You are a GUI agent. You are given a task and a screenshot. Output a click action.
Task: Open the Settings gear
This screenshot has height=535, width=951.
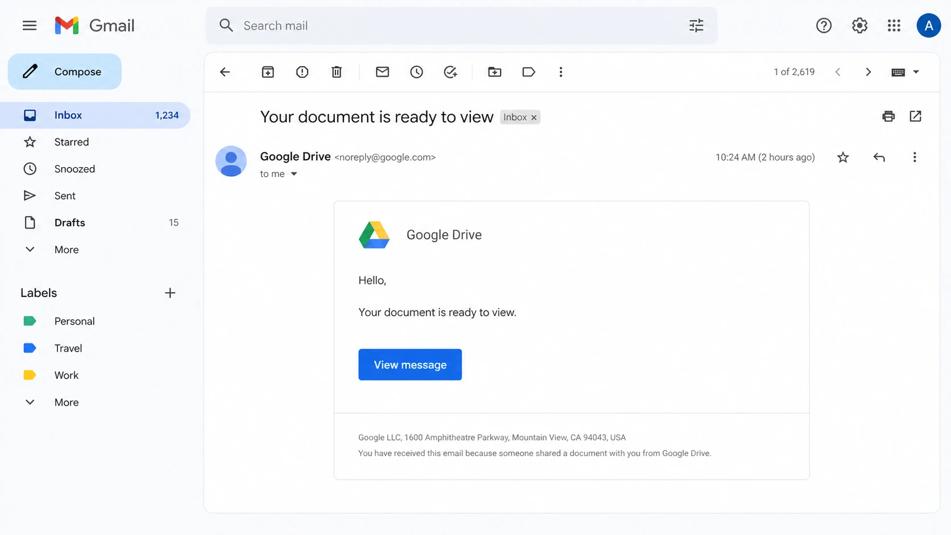[x=859, y=26]
